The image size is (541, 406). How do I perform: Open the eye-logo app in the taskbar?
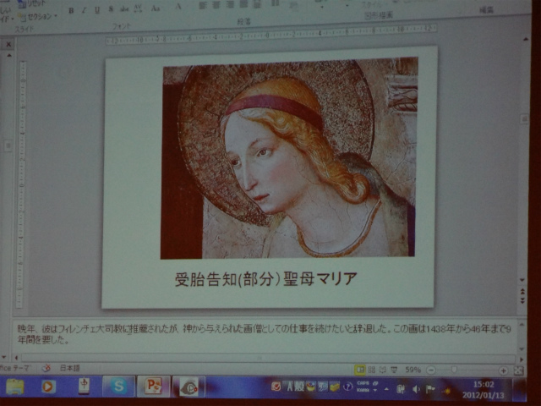point(189,387)
